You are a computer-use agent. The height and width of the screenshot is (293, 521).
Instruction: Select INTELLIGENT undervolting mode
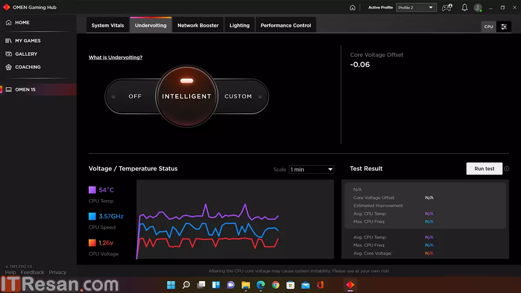[186, 96]
